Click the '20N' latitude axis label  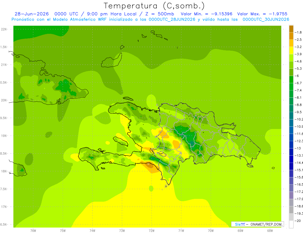point(4,100)
